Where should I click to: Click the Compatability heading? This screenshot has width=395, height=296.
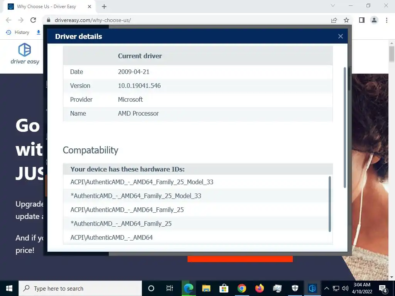click(90, 150)
